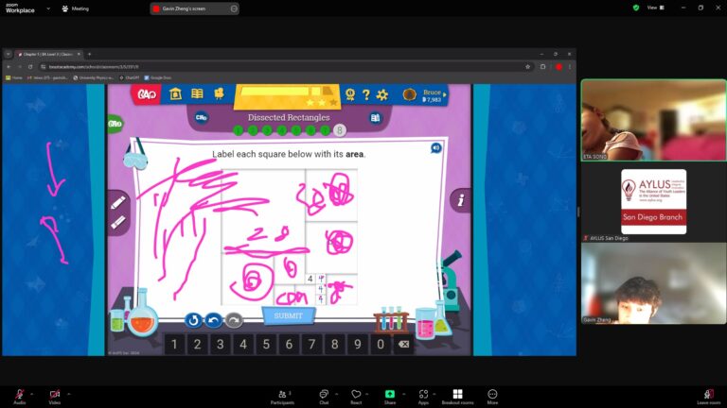Open the Zoom Apps menu
The width and height of the screenshot is (727, 408).
tap(423, 397)
